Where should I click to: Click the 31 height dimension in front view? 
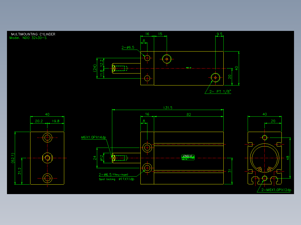230,171
